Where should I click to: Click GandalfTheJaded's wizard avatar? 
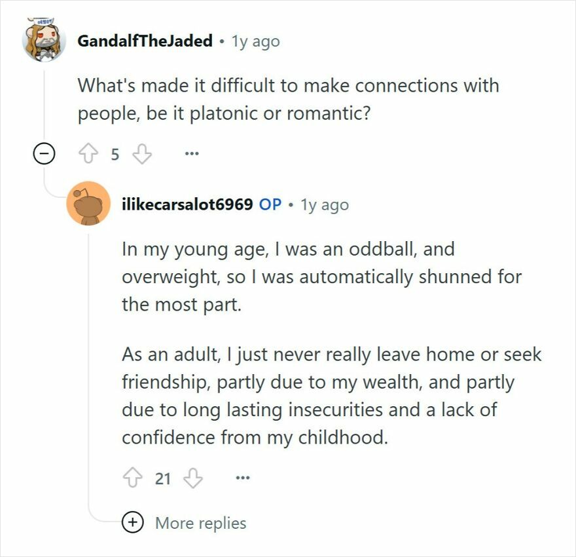tap(41, 40)
